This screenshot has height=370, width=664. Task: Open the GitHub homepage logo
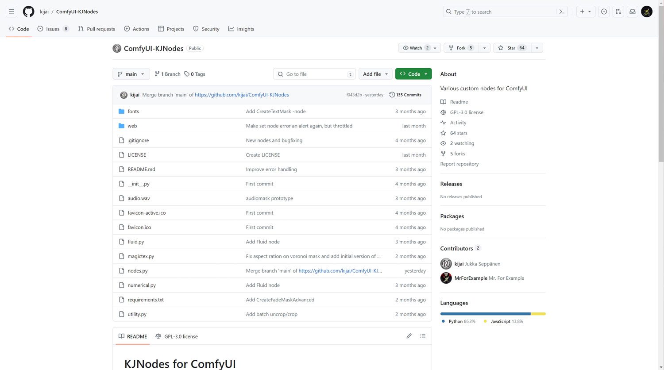[x=28, y=12]
